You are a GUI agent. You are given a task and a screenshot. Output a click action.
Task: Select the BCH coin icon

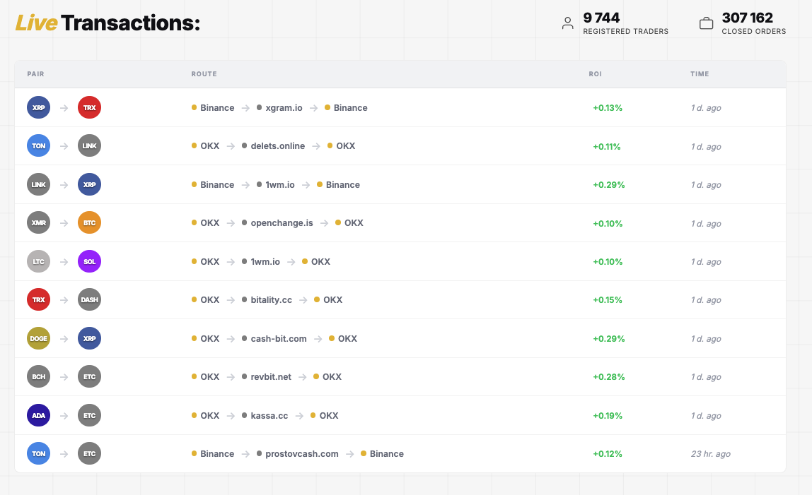pyautogui.click(x=38, y=376)
